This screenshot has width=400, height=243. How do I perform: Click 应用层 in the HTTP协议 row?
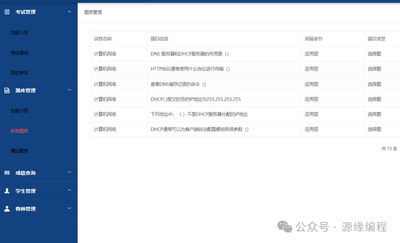coord(311,69)
